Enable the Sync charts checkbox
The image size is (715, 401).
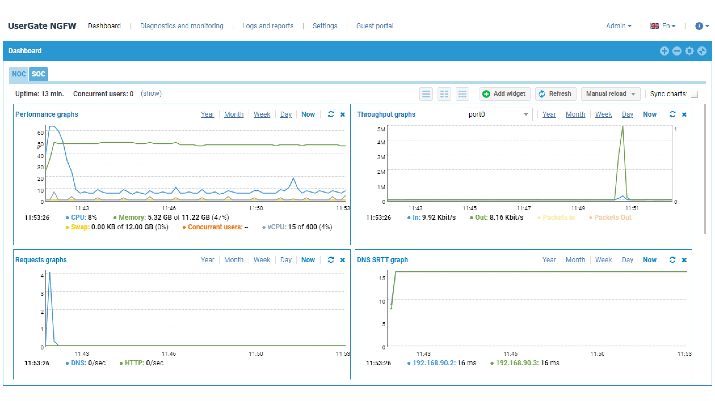pyautogui.click(x=694, y=94)
